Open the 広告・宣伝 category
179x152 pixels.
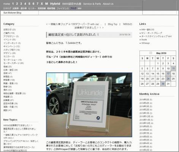tap(11, 70)
